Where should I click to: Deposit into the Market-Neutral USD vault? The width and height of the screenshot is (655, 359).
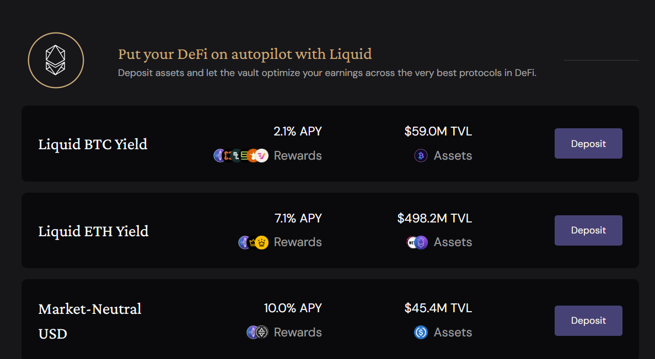click(x=588, y=320)
